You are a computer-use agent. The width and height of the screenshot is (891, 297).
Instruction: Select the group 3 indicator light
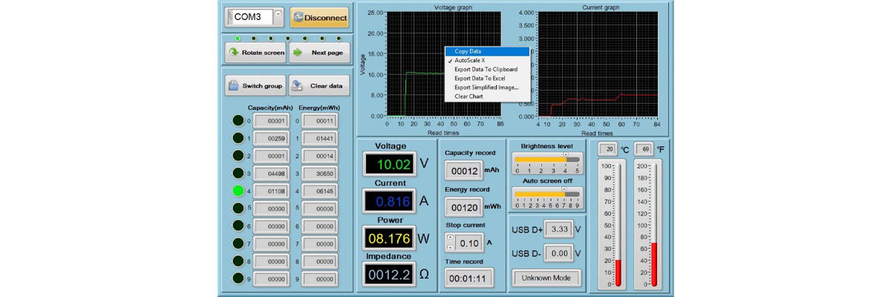coord(238,173)
